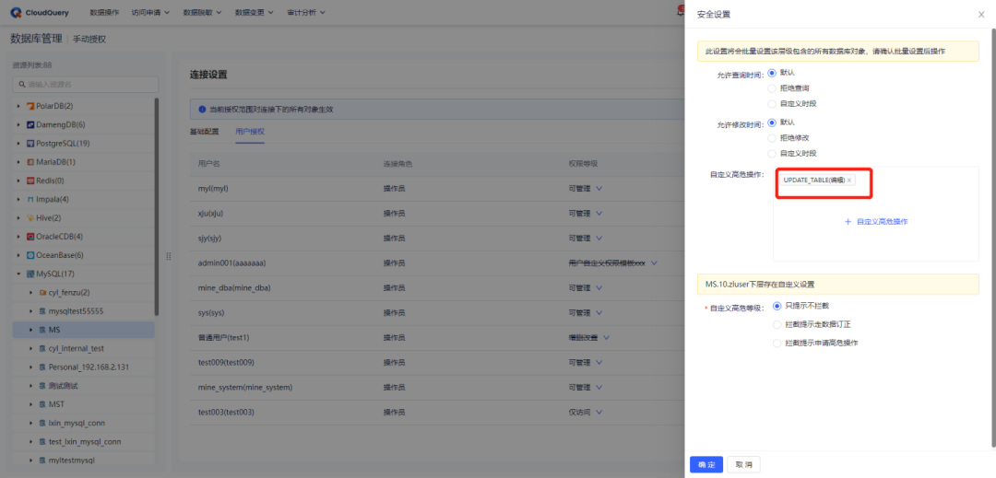Image resolution: width=996 pixels, height=478 pixels.
Task: Open the 数据操作 top menu
Action: click(104, 13)
